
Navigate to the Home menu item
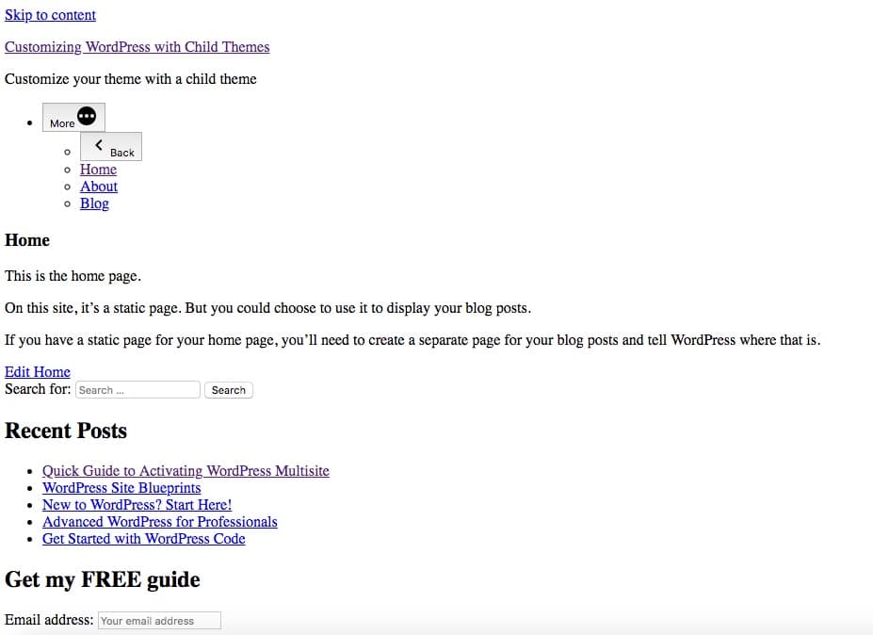click(x=98, y=170)
